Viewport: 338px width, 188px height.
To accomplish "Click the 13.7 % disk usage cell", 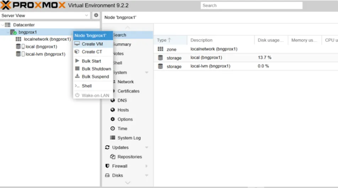I will 264,57.
